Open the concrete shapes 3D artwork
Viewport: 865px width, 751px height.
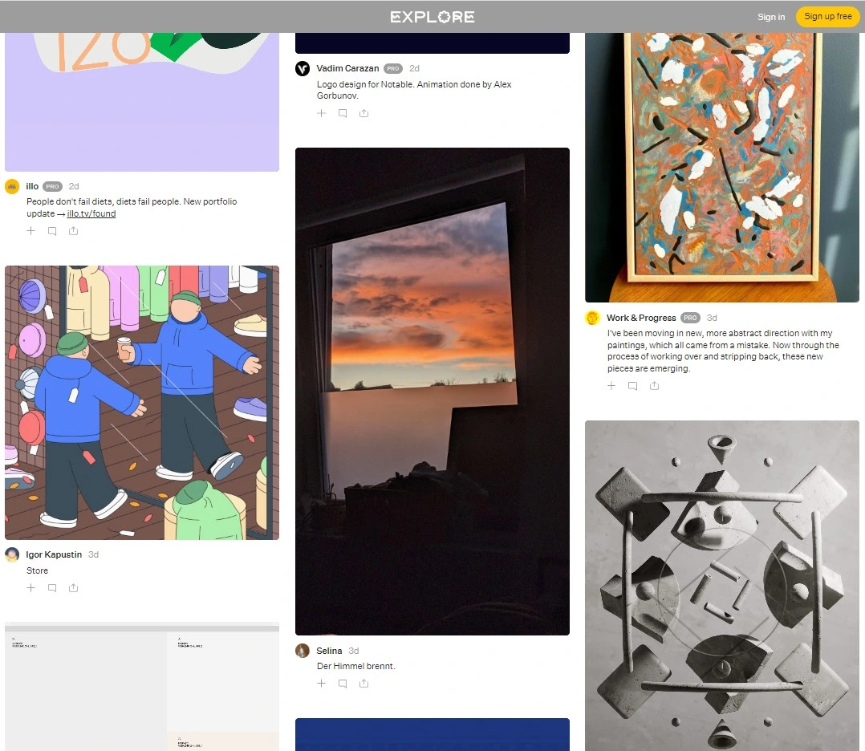pos(722,586)
